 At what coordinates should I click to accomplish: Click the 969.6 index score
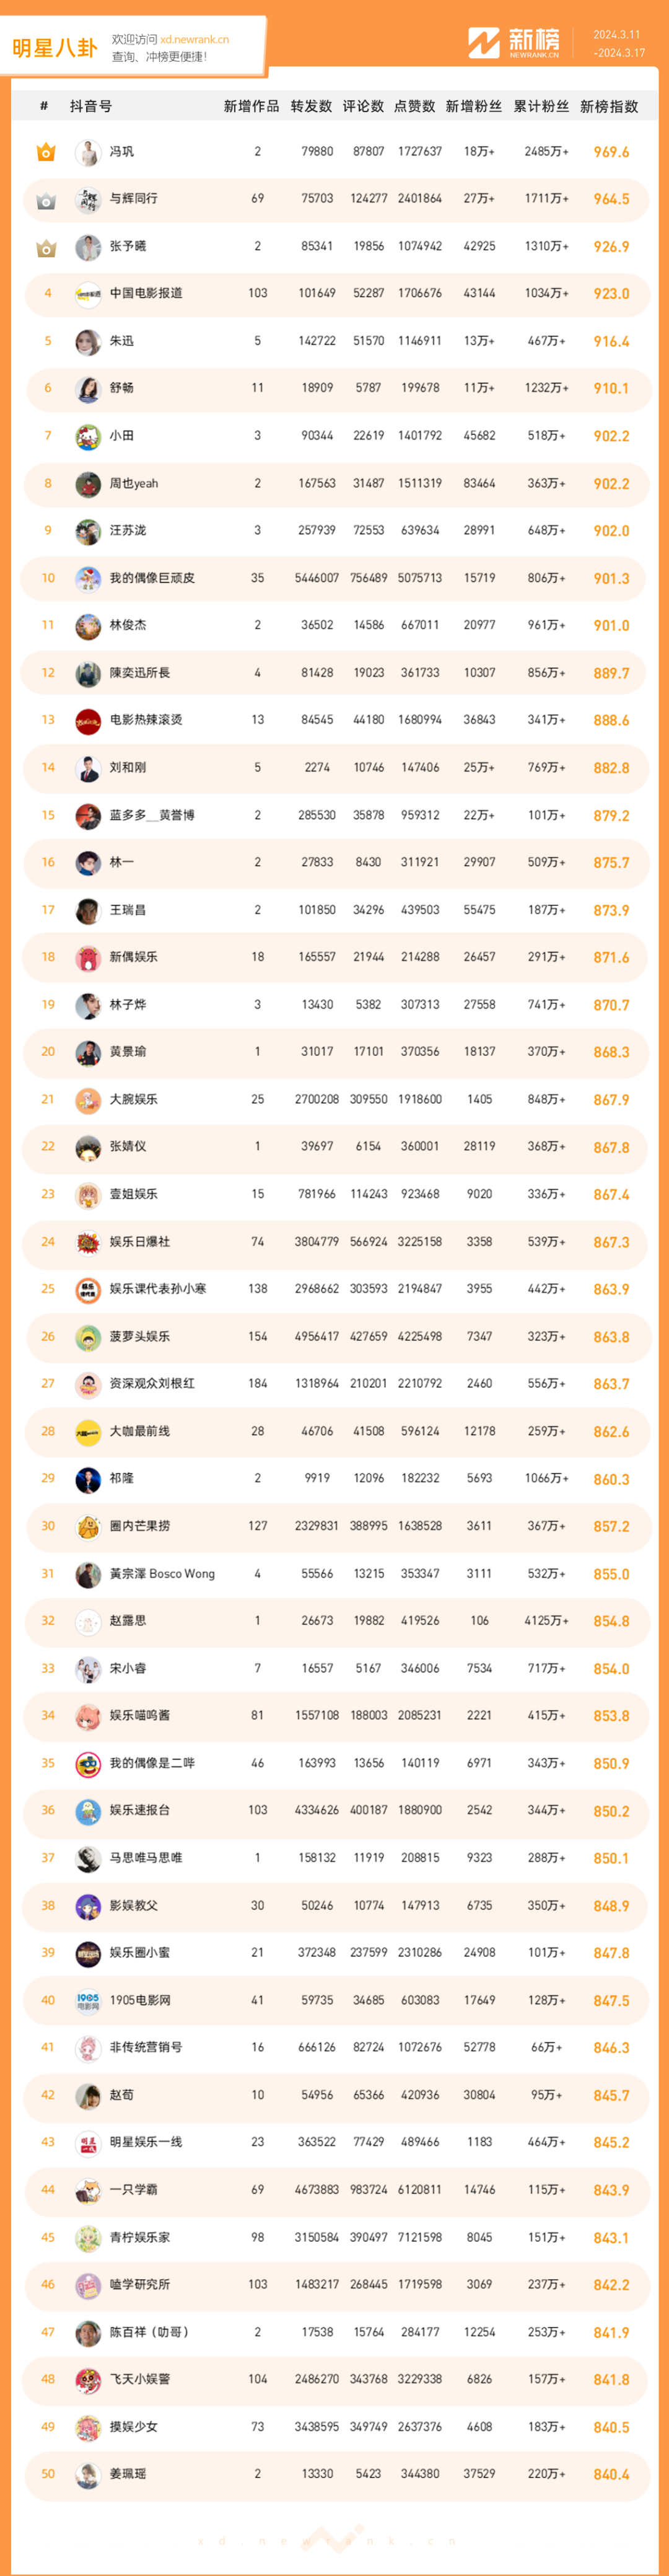[611, 152]
